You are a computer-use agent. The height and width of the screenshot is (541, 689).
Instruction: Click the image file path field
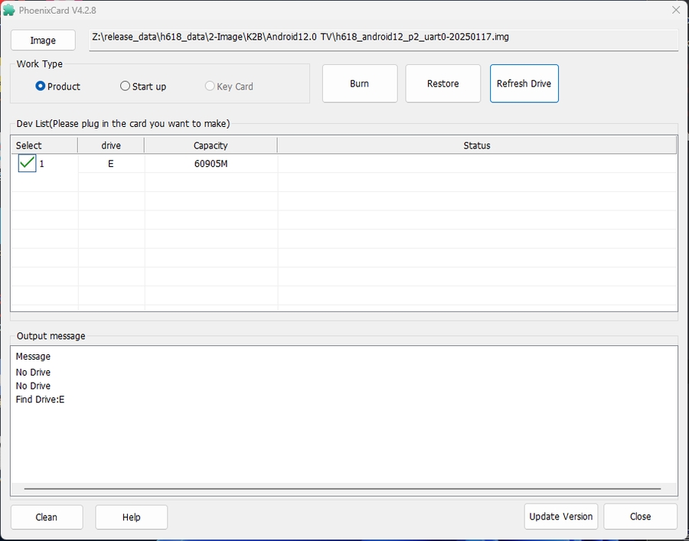click(x=383, y=40)
